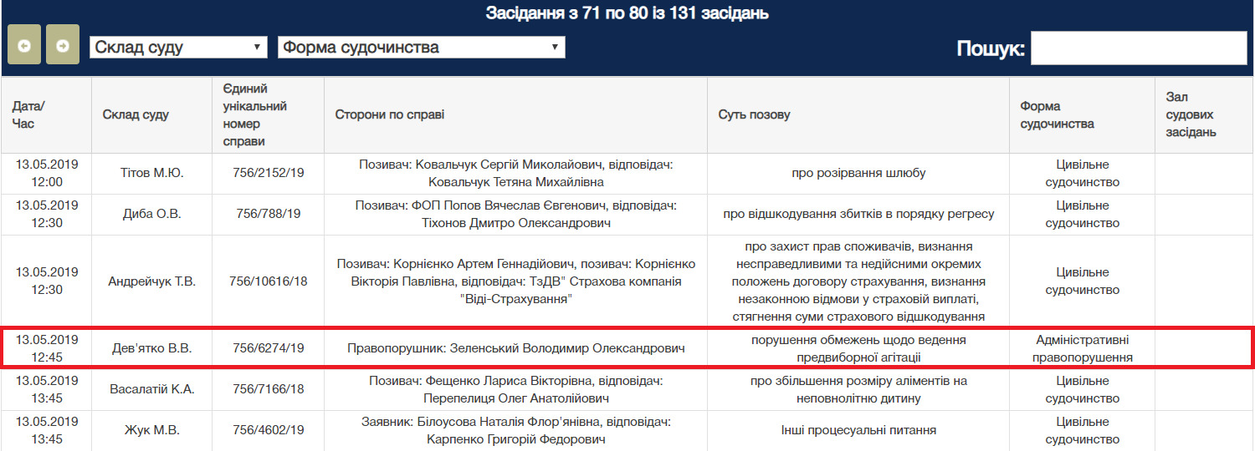Select parties text with Фещенко Лариса Вікторівна
The height and width of the screenshot is (451, 1255).
(515, 389)
